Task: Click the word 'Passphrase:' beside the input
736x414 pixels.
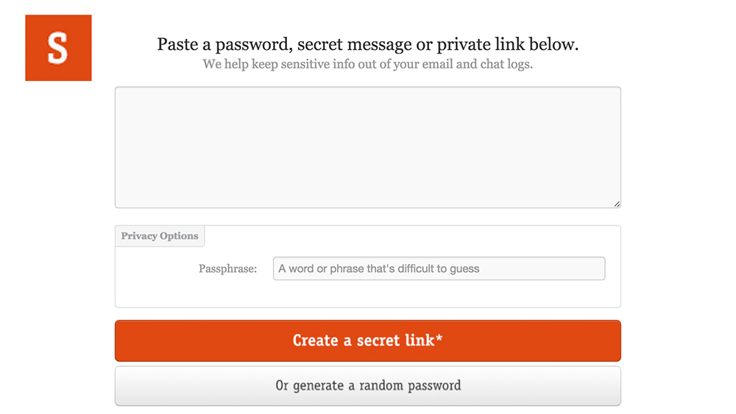Action: pyautogui.click(x=227, y=269)
